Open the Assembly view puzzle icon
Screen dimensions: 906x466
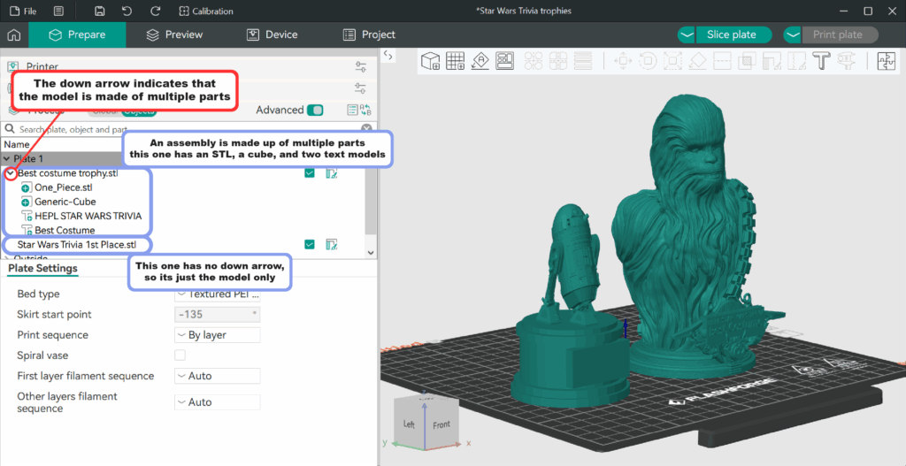(x=886, y=61)
